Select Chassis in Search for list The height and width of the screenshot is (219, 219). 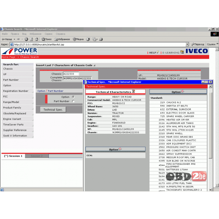click(x=18, y=69)
